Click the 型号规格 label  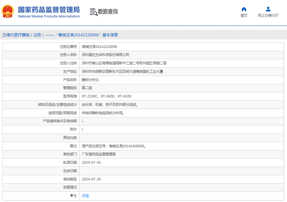(70, 96)
